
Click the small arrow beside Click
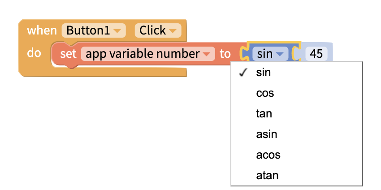point(173,31)
